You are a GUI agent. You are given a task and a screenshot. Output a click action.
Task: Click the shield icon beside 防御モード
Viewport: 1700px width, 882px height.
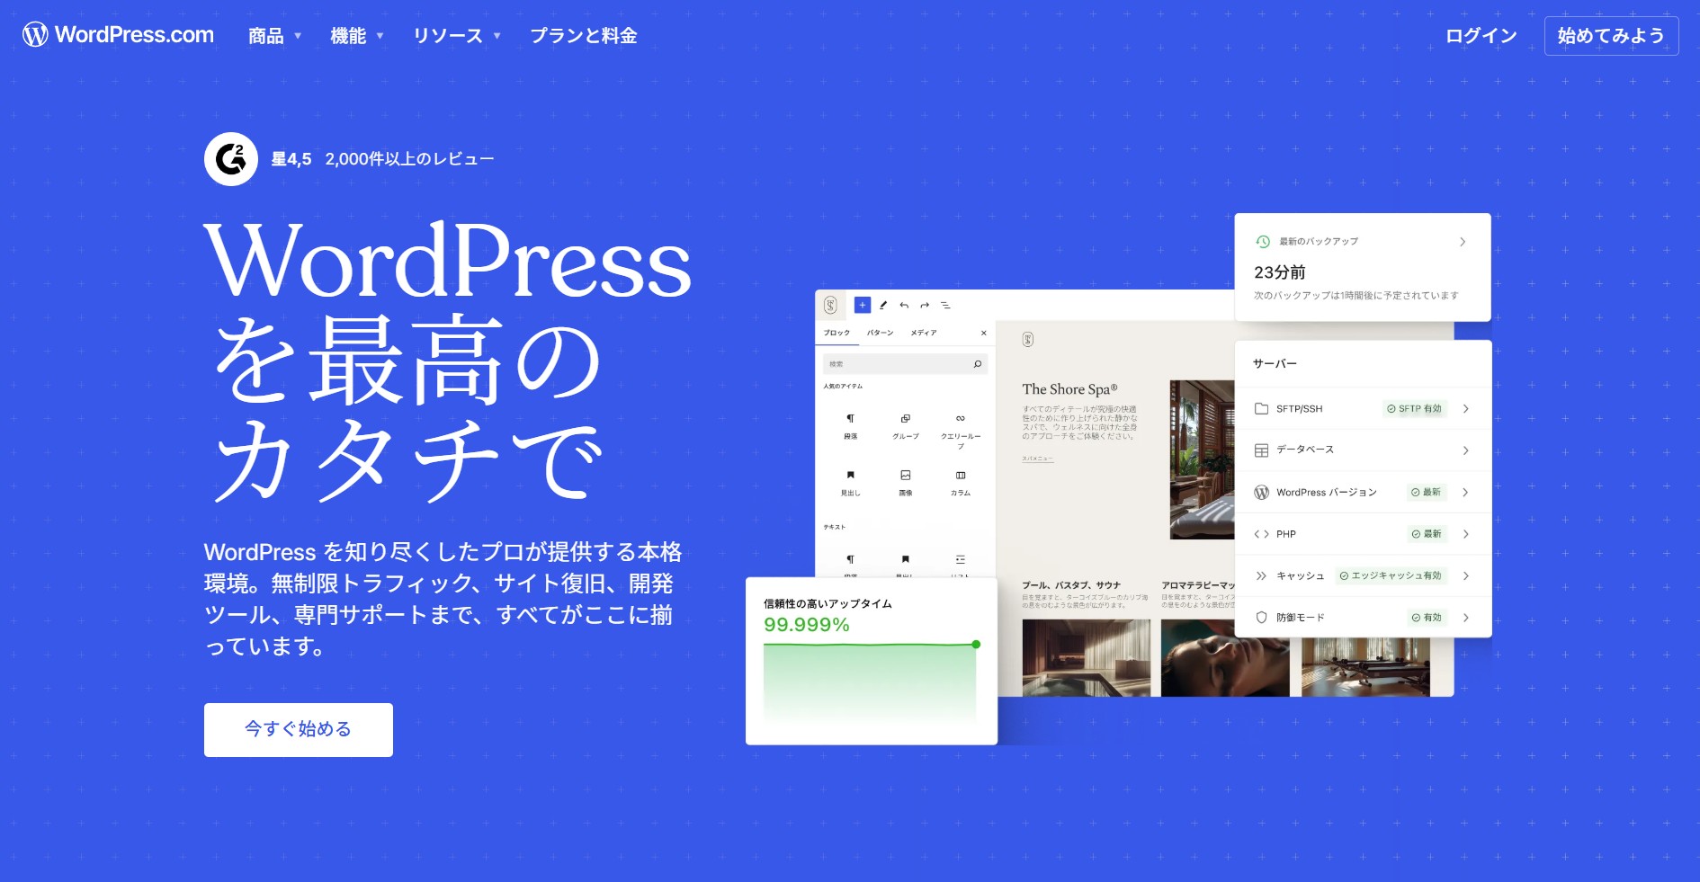(x=1261, y=618)
